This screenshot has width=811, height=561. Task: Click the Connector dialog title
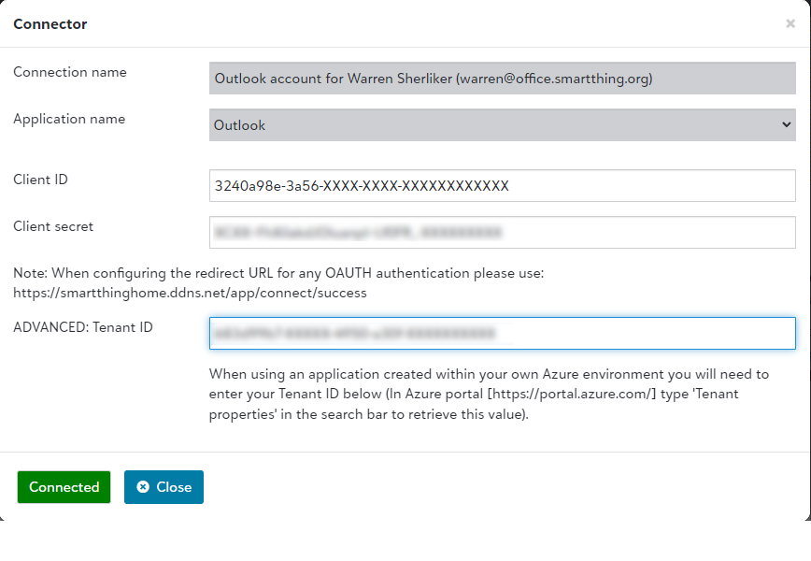[x=50, y=24]
